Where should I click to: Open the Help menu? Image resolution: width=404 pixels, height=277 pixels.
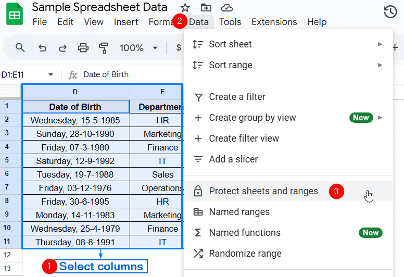point(317,22)
